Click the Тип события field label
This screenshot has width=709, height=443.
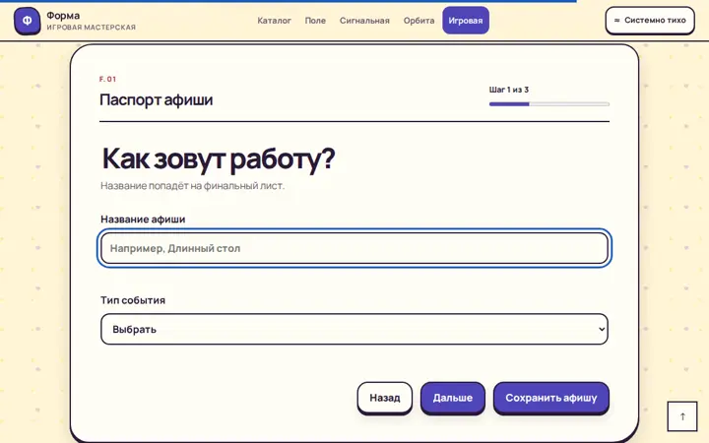click(x=133, y=300)
